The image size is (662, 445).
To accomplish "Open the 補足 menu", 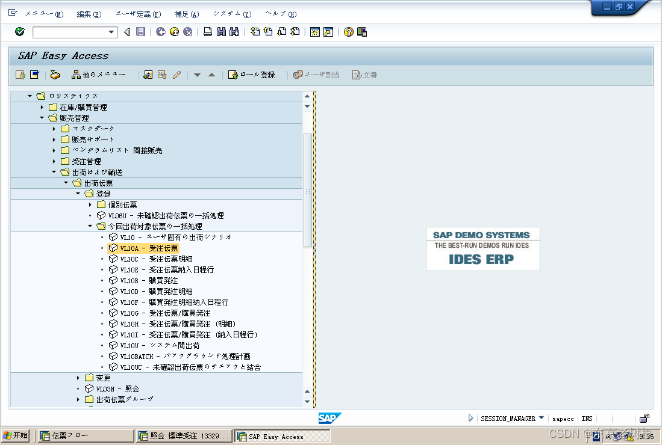I will [187, 14].
